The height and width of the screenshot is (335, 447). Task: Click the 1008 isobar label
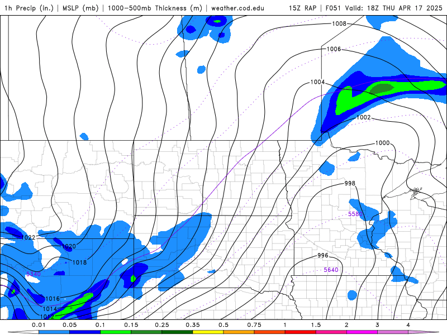pyautogui.click(x=339, y=23)
